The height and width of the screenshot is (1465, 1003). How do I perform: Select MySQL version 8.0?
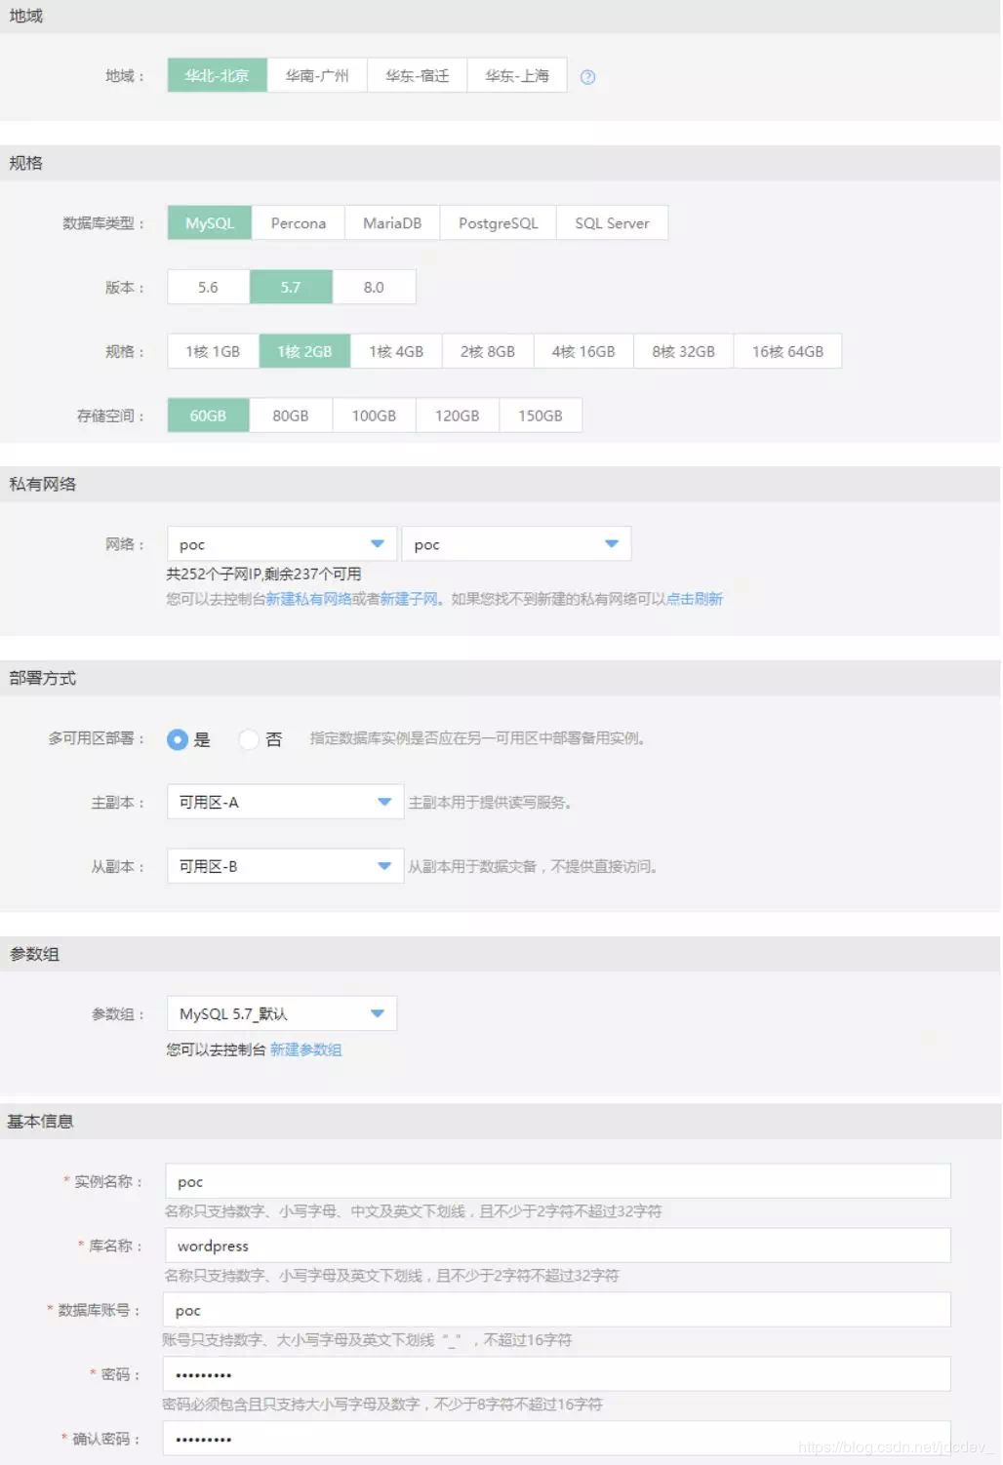[x=374, y=287]
